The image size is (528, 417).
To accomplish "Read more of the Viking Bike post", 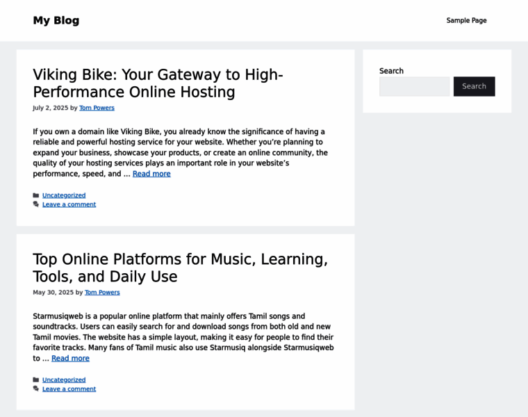I will [x=151, y=174].
